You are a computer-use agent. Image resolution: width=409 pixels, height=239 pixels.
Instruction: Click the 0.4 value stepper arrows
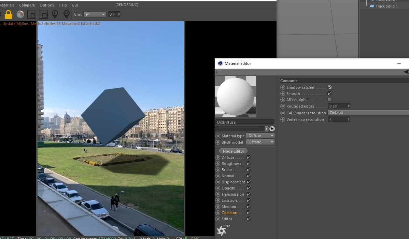pos(119,14)
